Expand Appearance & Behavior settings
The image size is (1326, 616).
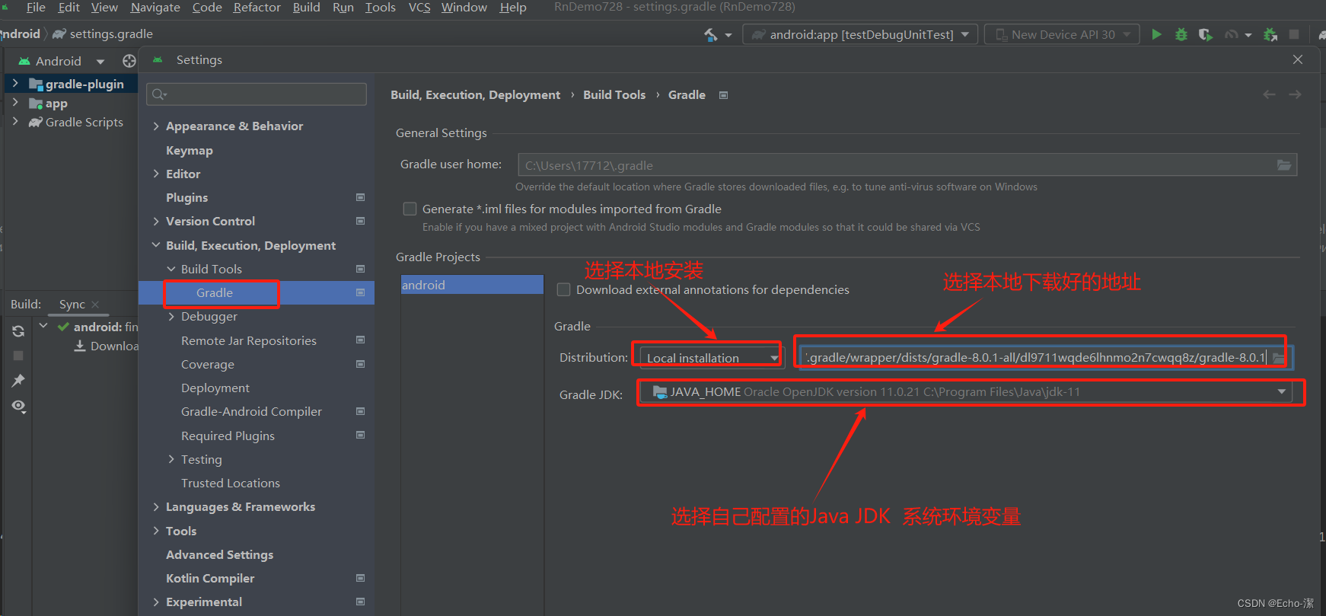156,126
